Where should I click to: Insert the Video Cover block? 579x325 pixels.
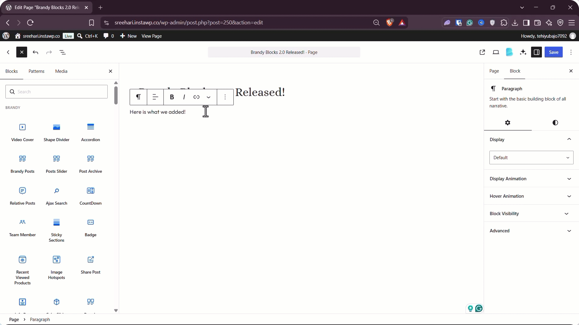[x=22, y=132]
